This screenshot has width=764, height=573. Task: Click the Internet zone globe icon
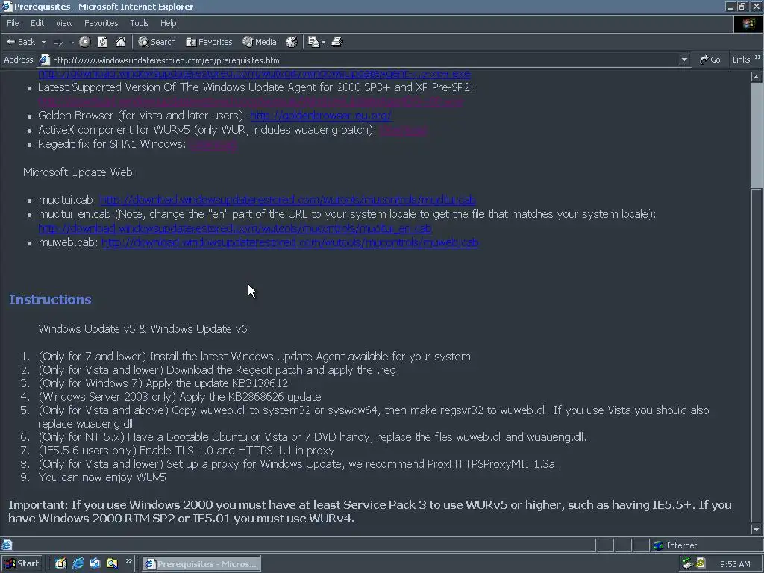(x=658, y=545)
